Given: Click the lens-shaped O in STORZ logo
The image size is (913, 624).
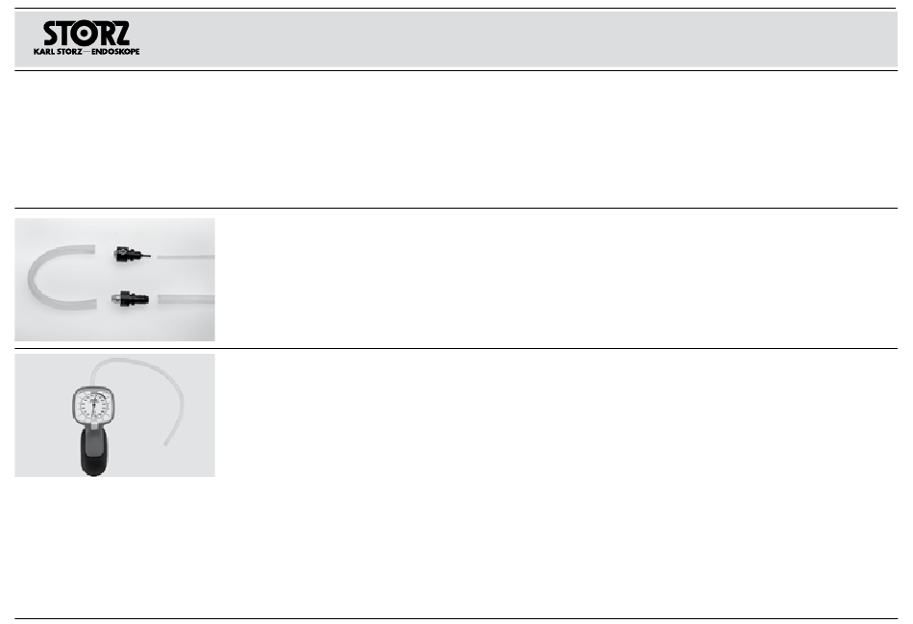Looking at the screenshot, I should click(x=85, y=34).
